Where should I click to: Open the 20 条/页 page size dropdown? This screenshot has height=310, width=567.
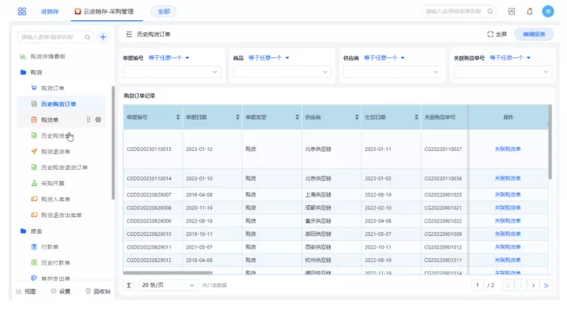pyautogui.click(x=169, y=285)
